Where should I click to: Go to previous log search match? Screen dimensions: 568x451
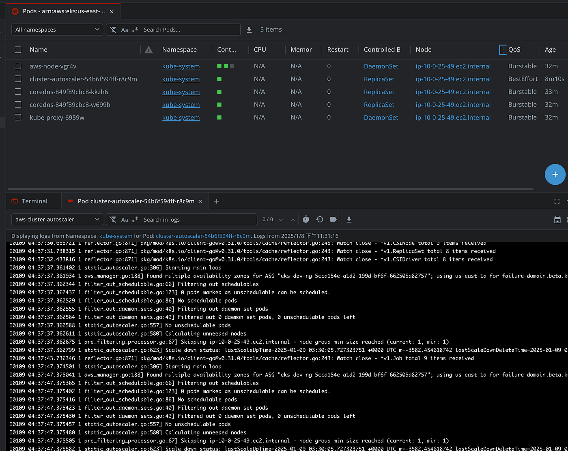pos(293,220)
